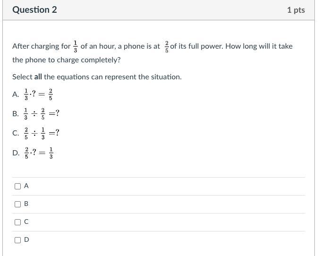Click the text "the phone to charge completely?"

click(67, 60)
